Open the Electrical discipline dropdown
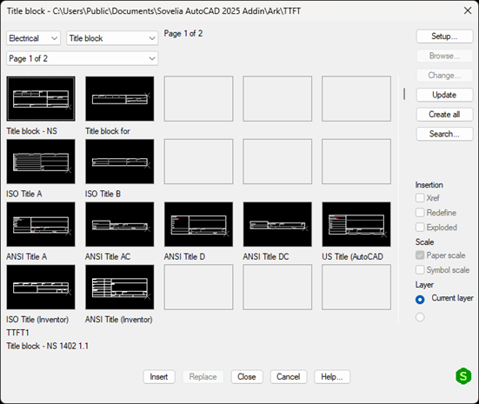This screenshot has width=479, height=404. click(x=33, y=38)
